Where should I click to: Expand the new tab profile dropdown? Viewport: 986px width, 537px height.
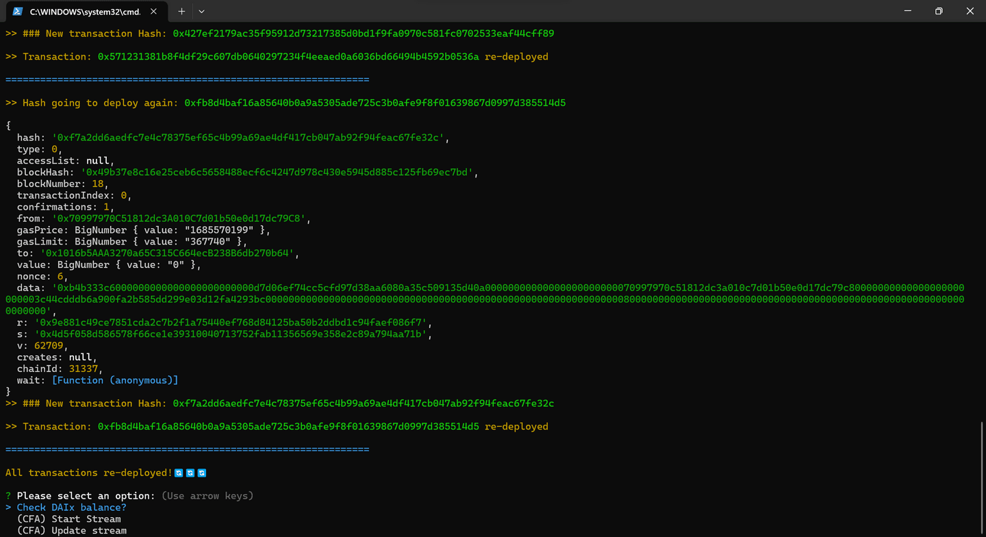[201, 11]
